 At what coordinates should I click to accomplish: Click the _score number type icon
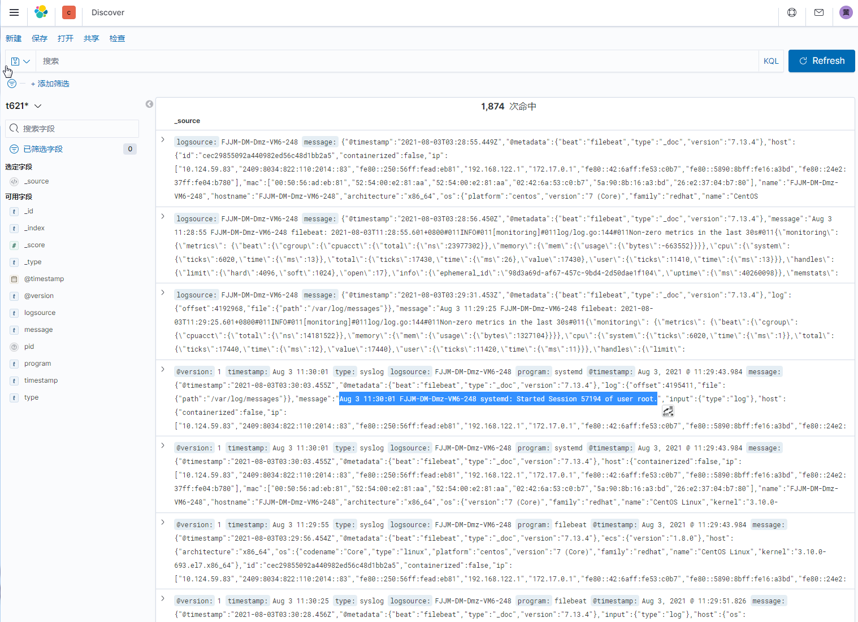pos(14,246)
